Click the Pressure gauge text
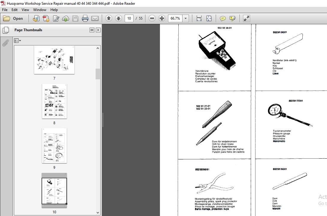 point(282,133)
